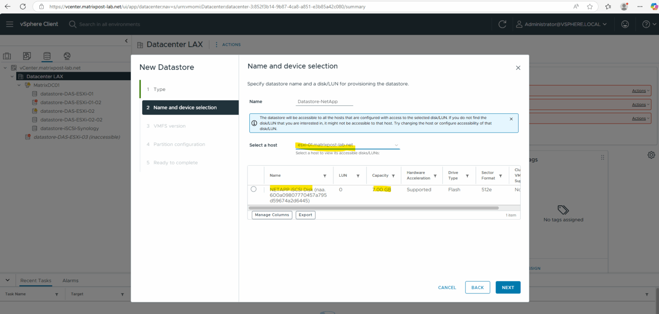The image size is (659, 314).
Task: Click the Manage Columns button
Action: 272,214
